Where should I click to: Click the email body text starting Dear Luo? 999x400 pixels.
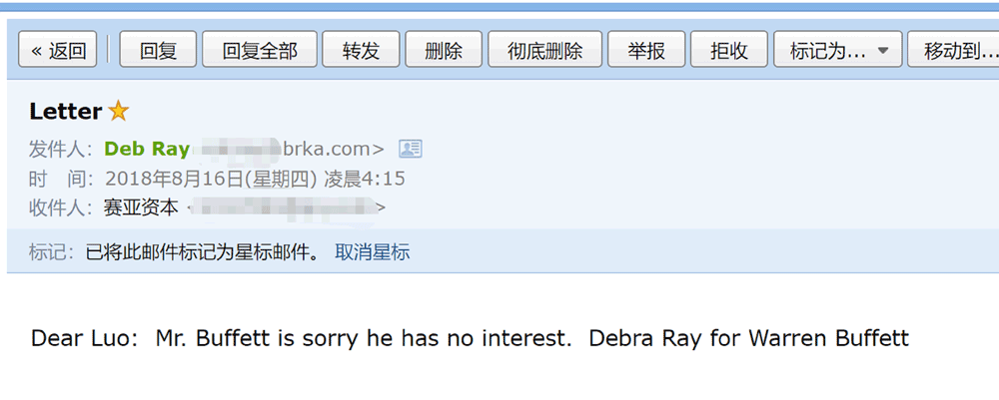coord(470,338)
